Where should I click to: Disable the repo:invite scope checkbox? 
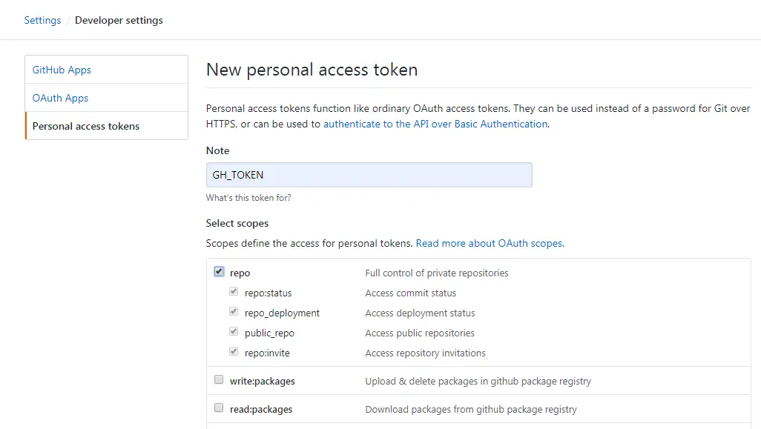pyautogui.click(x=234, y=352)
